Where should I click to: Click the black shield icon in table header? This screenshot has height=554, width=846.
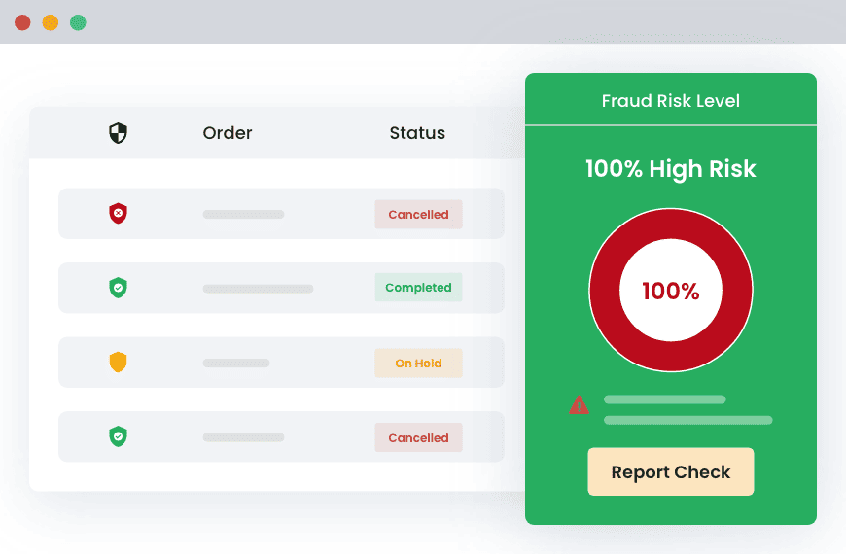click(x=118, y=133)
